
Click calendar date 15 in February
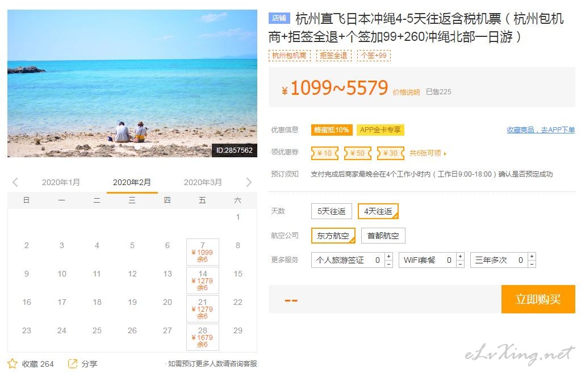tap(238, 274)
